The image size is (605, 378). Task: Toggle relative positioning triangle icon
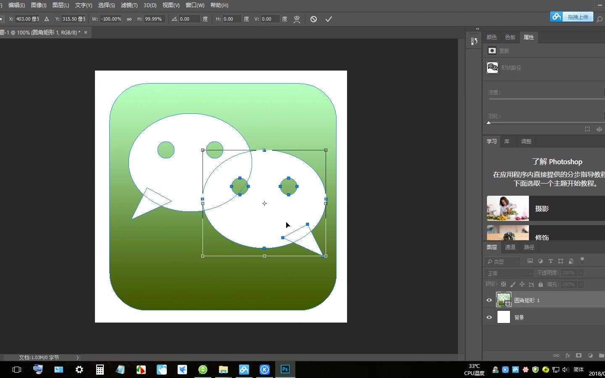click(x=47, y=19)
